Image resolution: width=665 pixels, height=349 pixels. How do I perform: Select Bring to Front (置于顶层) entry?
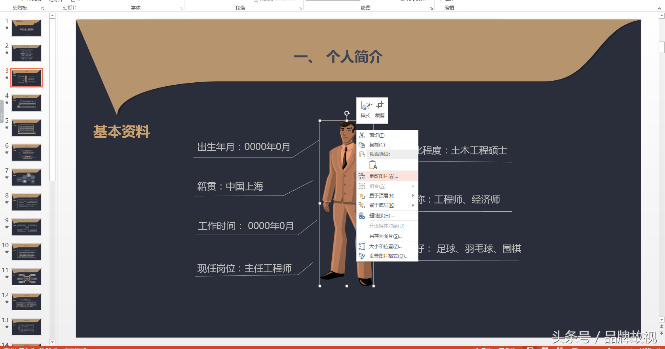pos(382,196)
